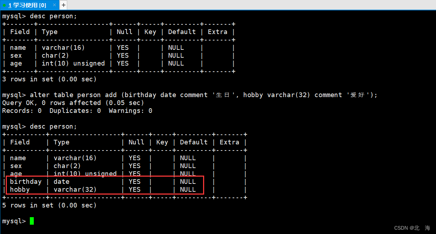The image size is (436, 234).
Task: Click the 'date' type cell
Action: pyautogui.click(x=61, y=182)
